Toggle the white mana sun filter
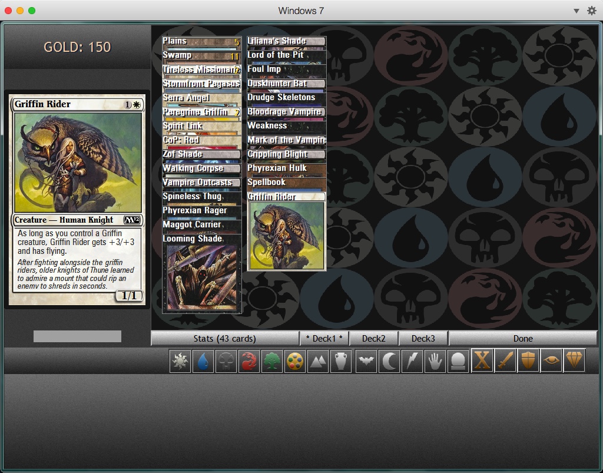 (180, 361)
